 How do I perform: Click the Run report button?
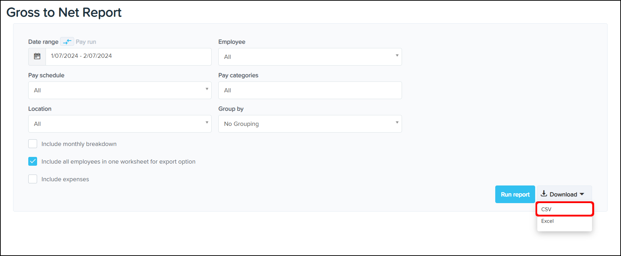515,194
